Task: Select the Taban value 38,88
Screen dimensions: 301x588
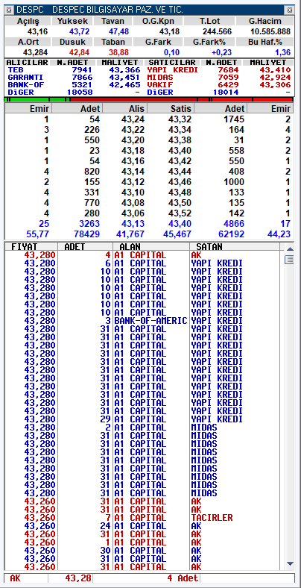Action: [x=118, y=52]
